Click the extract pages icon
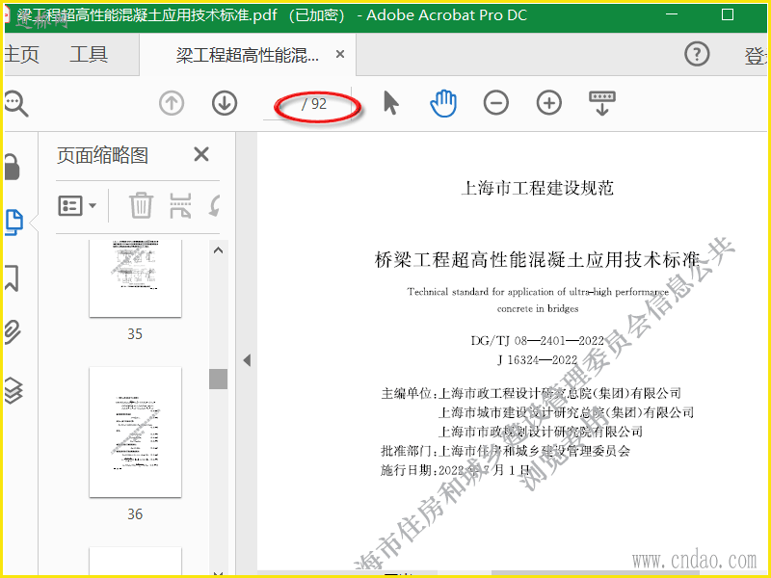The height and width of the screenshot is (578, 771). click(x=180, y=205)
